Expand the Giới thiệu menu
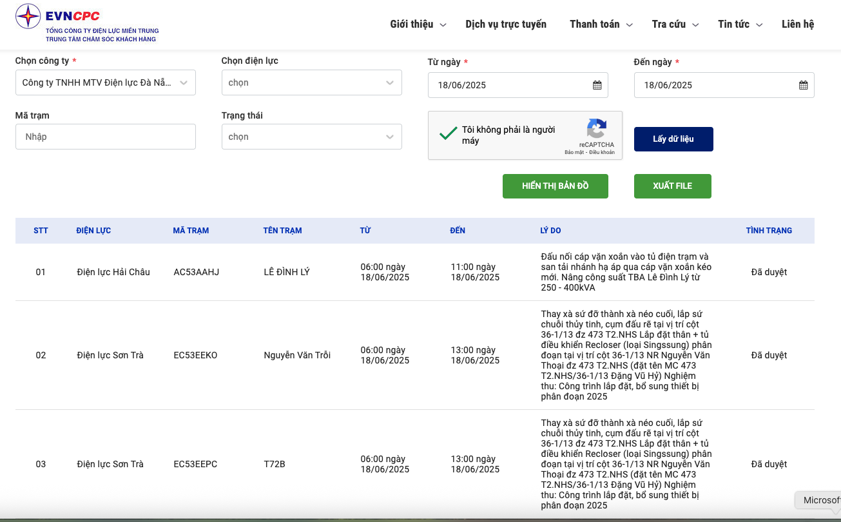This screenshot has height=522, width=841. pos(418,24)
